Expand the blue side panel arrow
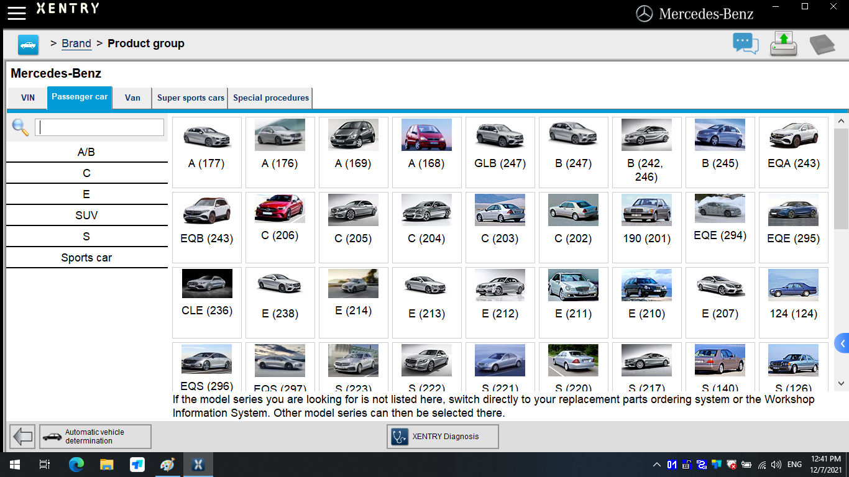 (842, 343)
